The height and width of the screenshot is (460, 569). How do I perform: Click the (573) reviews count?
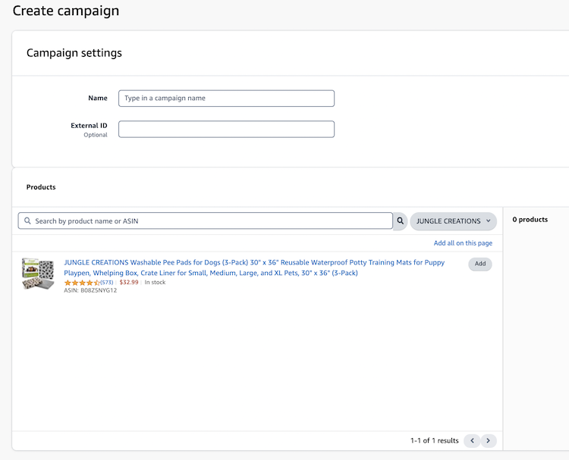pyautogui.click(x=107, y=283)
